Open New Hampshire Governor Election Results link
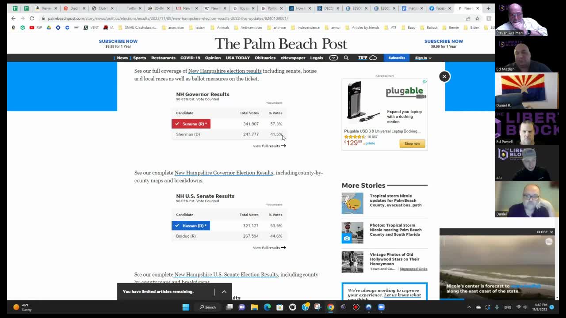This screenshot has height=318, width=566. point(224,173)
